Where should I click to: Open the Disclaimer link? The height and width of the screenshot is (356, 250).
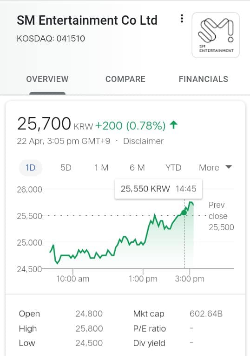tap(143, 141)
